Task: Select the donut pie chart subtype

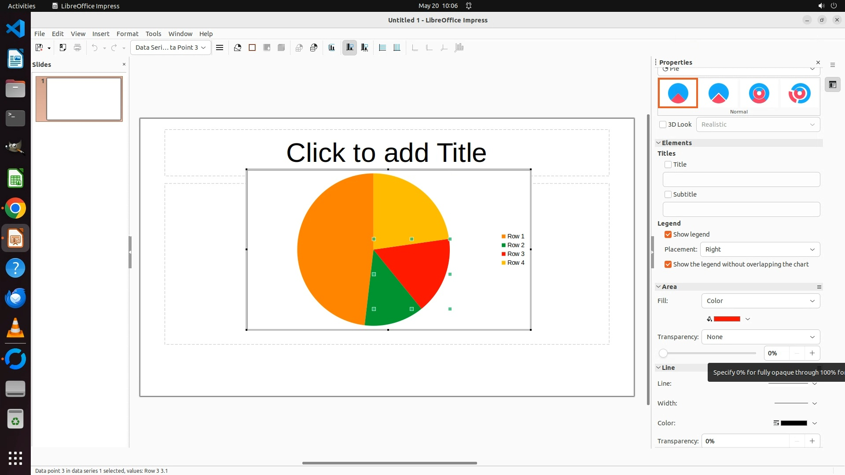Action: [759, 93]
